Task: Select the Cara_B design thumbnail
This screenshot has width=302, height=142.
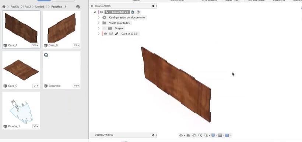Action: pos(62,30)
